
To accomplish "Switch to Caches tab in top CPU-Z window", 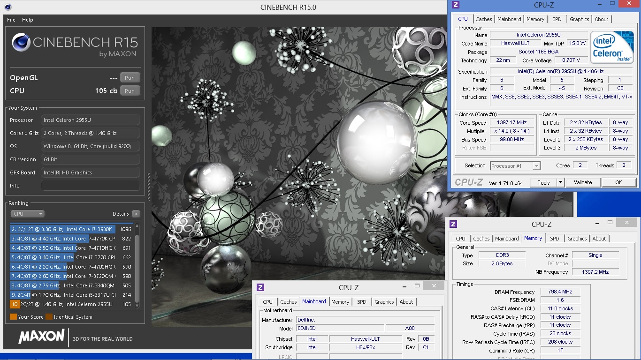I will click(484, 19).
